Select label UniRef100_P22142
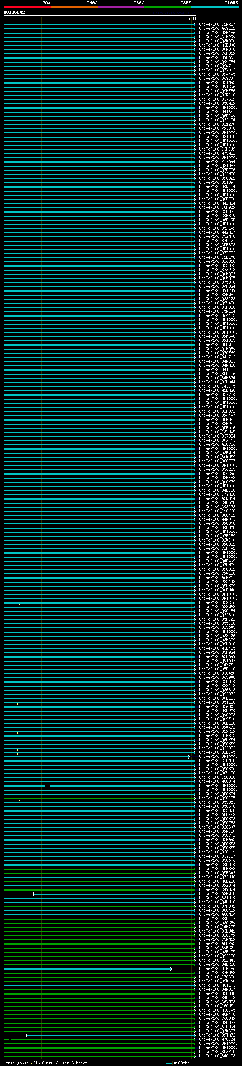This screenshot has height=1066, width=242. 217,582
